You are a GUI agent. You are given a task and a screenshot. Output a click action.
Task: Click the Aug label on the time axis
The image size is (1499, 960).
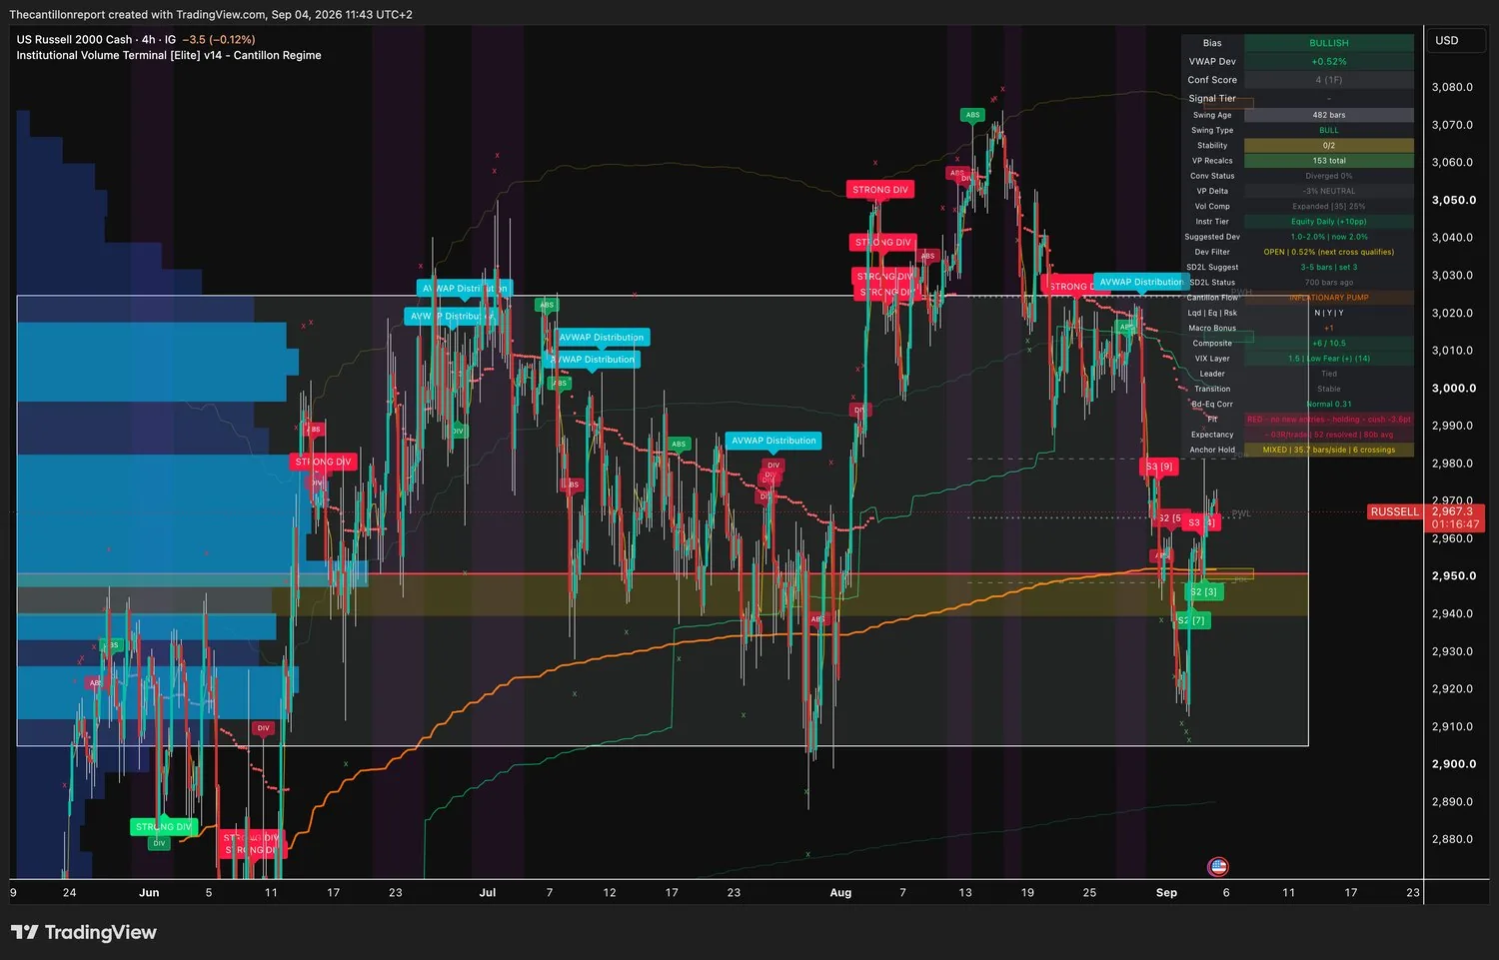tap(840, 893)
